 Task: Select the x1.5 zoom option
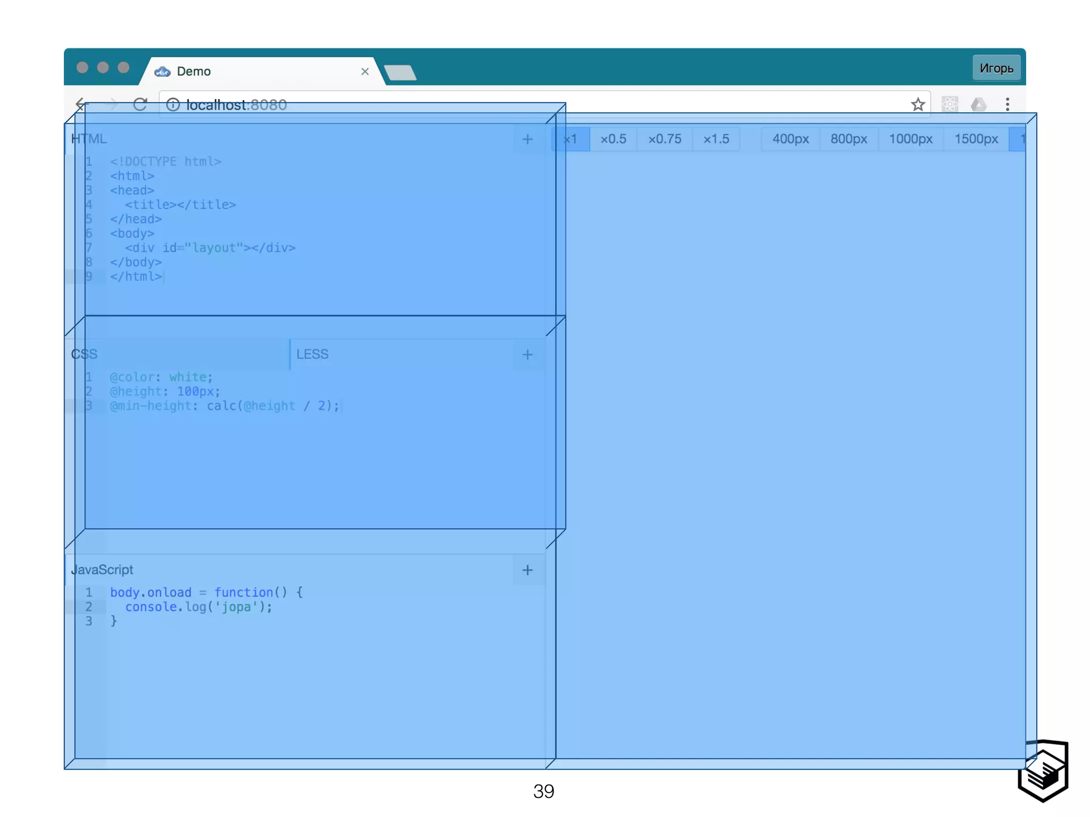[716, 139]
